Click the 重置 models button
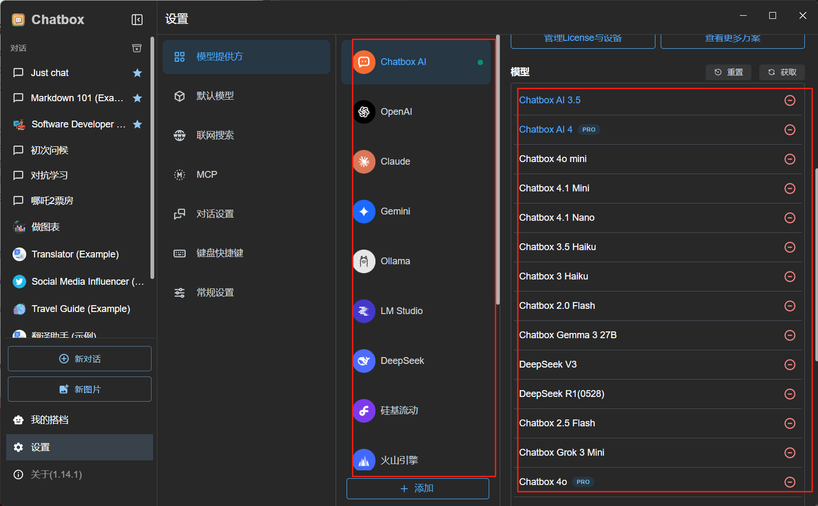The width and height of the screenshot is (818, 506). tap(728, 72)
